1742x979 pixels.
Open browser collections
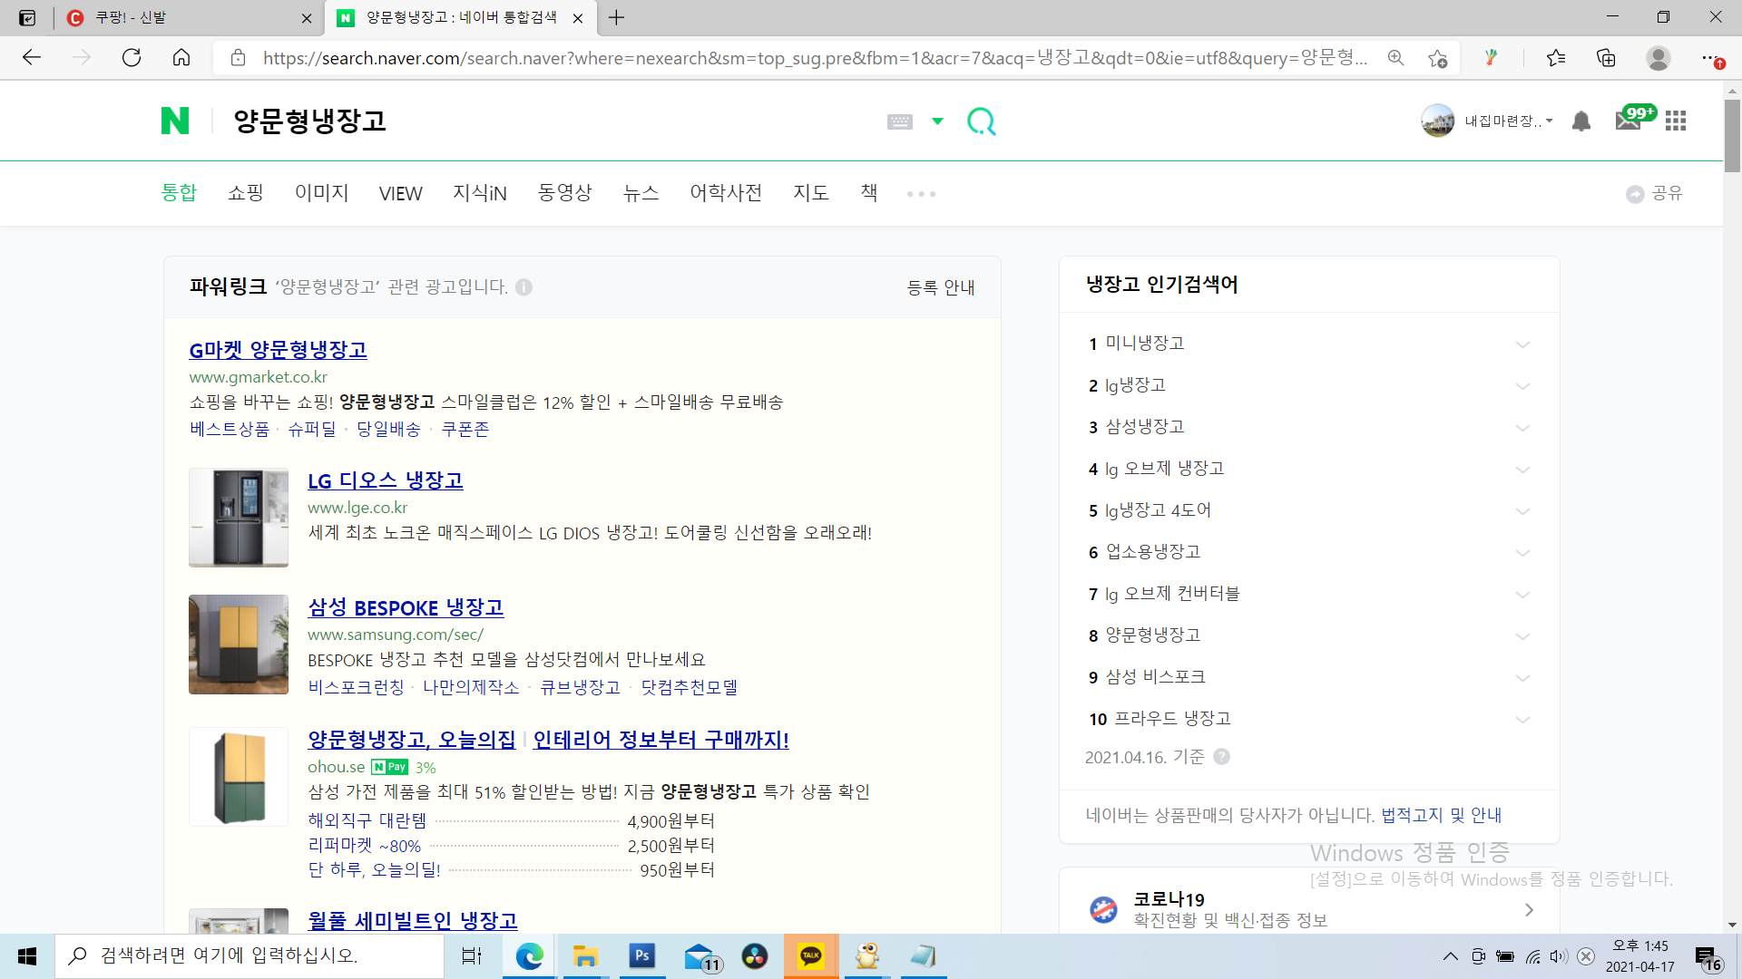pos(1606,58)
